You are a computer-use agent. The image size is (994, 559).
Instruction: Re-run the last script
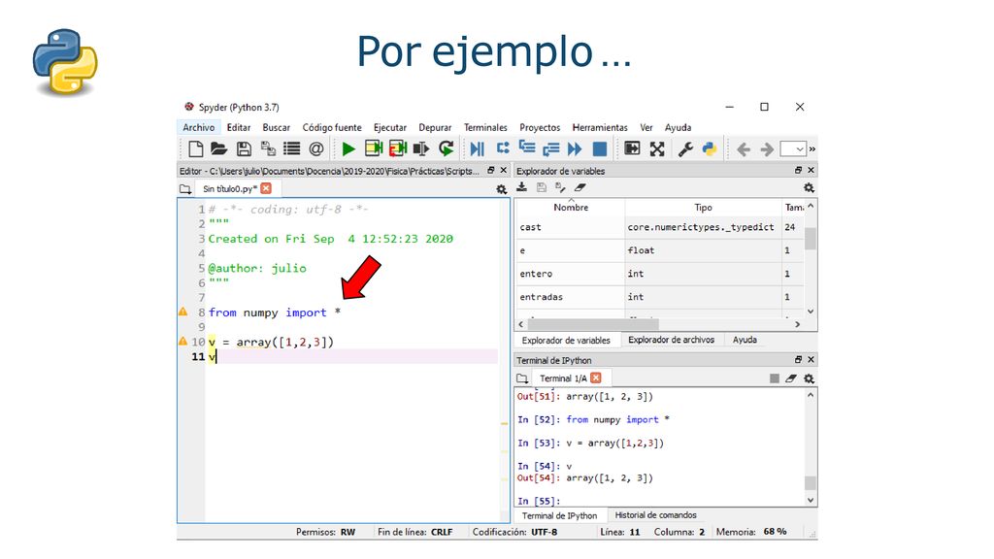tap(447, 148)
